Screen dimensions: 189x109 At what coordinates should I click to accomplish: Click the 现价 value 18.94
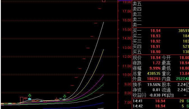pyautogui.click(x=155, y=58)
